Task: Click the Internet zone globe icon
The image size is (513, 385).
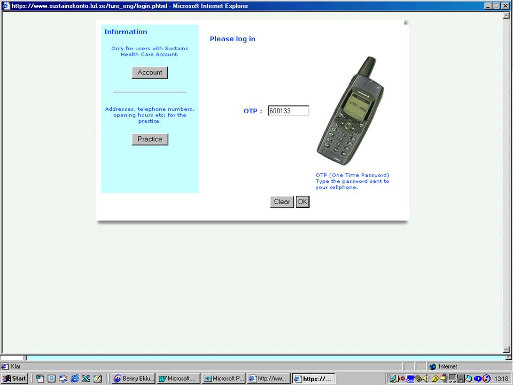Action: [432, 366]
